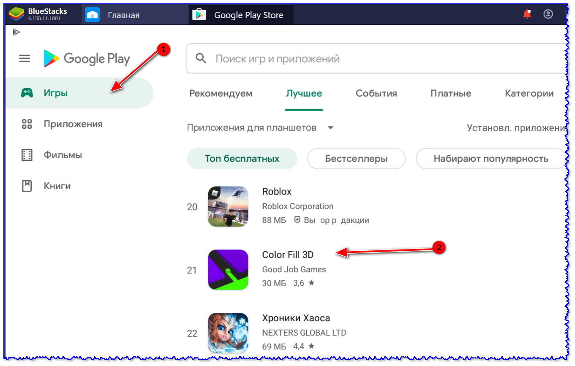Image resolution: width=575 pixels, height=366 pixels.
Task: Open the Color Fill 3D game icon
Action: tap(228, 270)
